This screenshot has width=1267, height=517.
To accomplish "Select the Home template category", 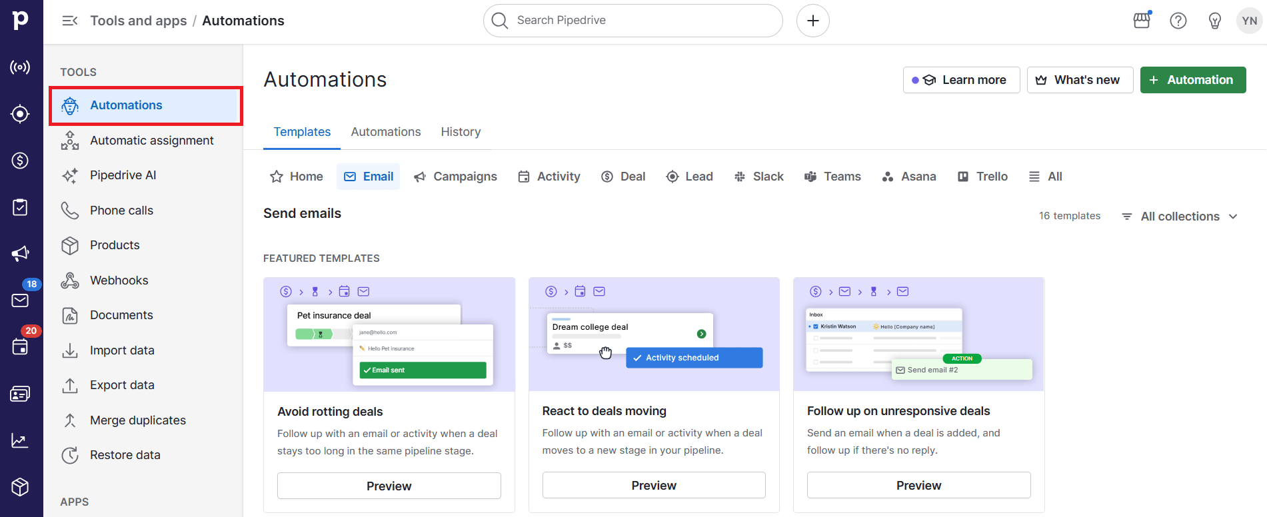I will (297, 177).
